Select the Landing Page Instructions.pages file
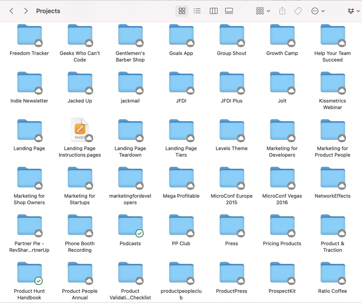 click(x=80, y=129)
